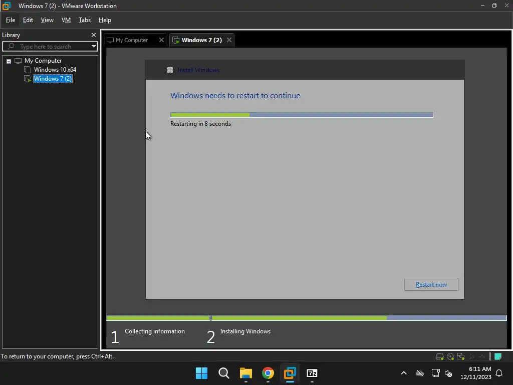Open 7-Zip from the taskbar
This screenshot has height=385, width=513.
312,373
